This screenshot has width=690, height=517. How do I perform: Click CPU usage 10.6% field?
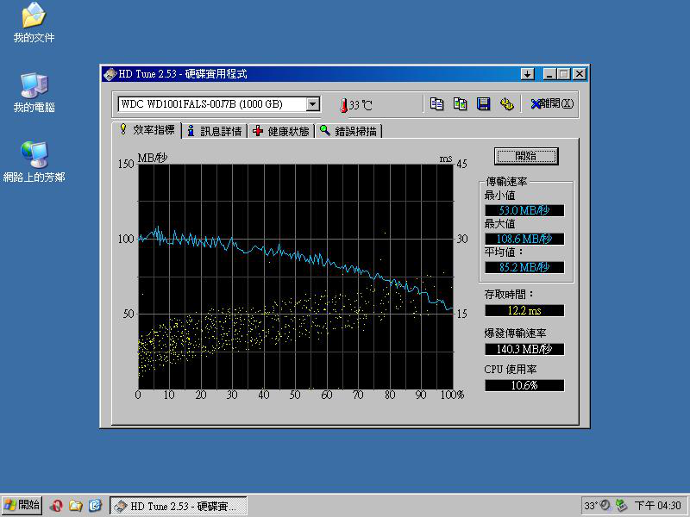(x=524, y=385)
